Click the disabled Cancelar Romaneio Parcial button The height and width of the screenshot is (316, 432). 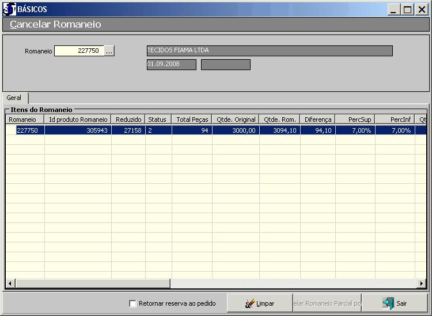[x=327, y=303]
